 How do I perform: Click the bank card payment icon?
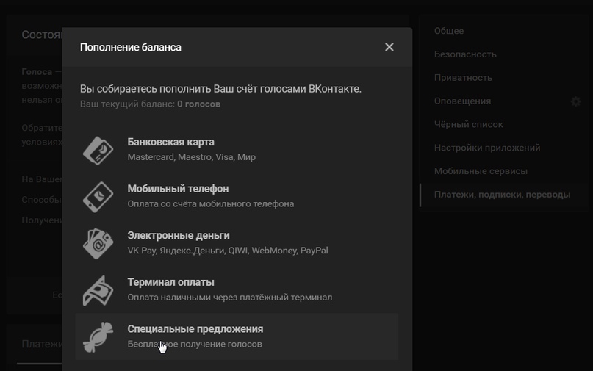click(98, 150)
